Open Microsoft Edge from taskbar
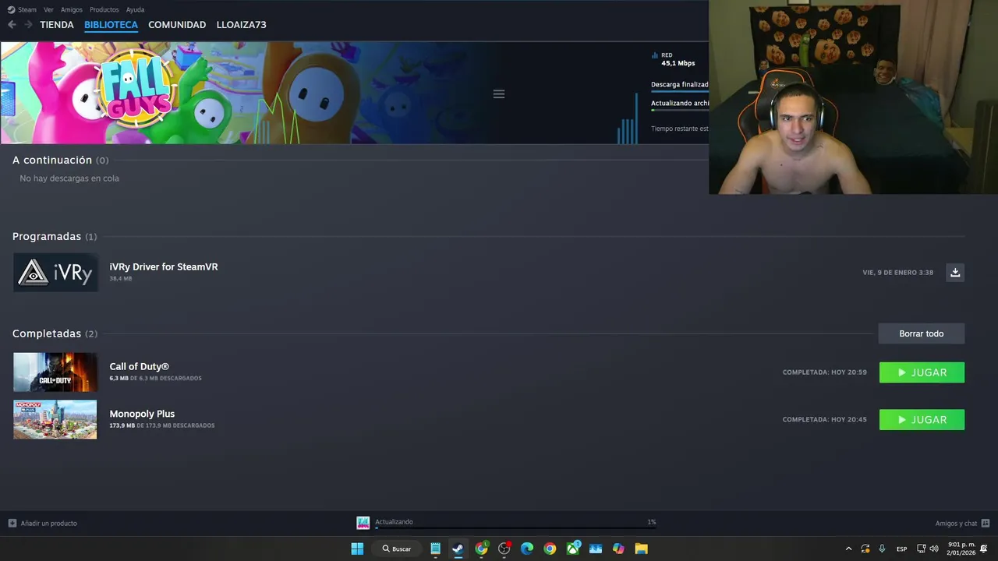 [x=527, y=549]
